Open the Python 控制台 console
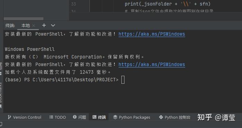This screenshot has width=242, height=128. pyautogui.click(x=174, y=117)
